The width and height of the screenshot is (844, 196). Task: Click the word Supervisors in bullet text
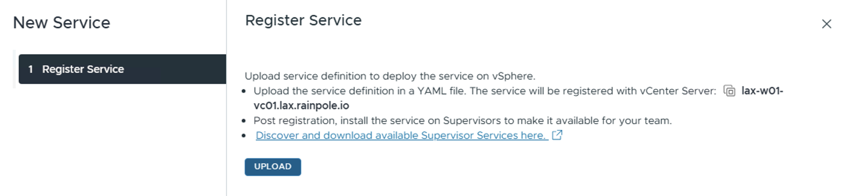click(x=471, y=121)
